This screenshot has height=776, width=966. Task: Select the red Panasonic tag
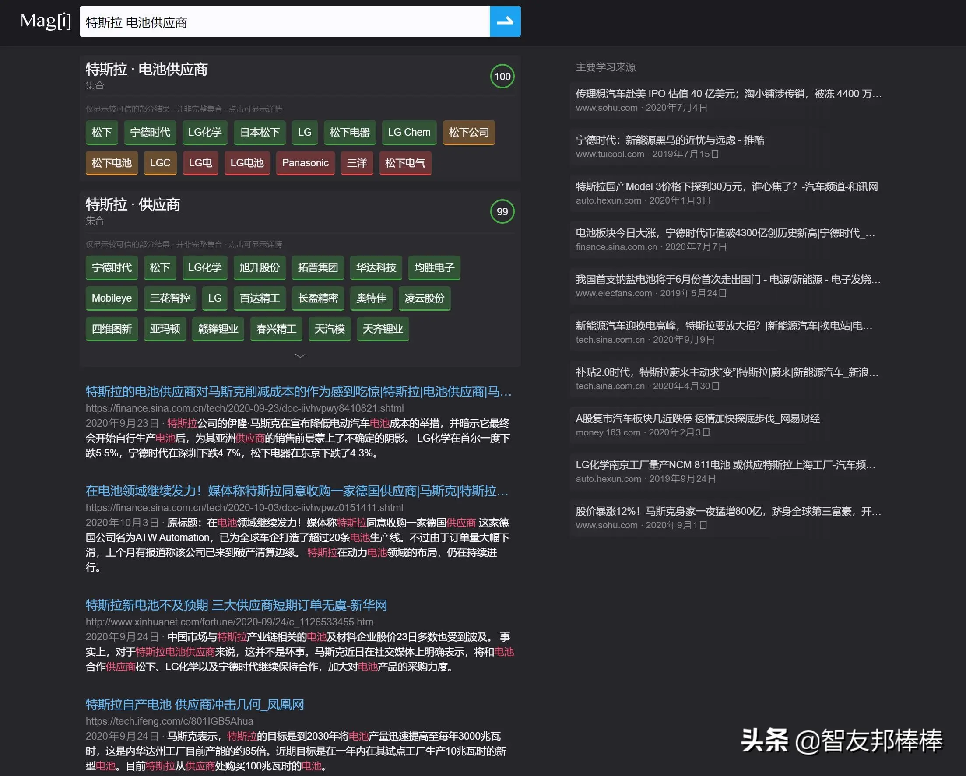pos(305,163)
